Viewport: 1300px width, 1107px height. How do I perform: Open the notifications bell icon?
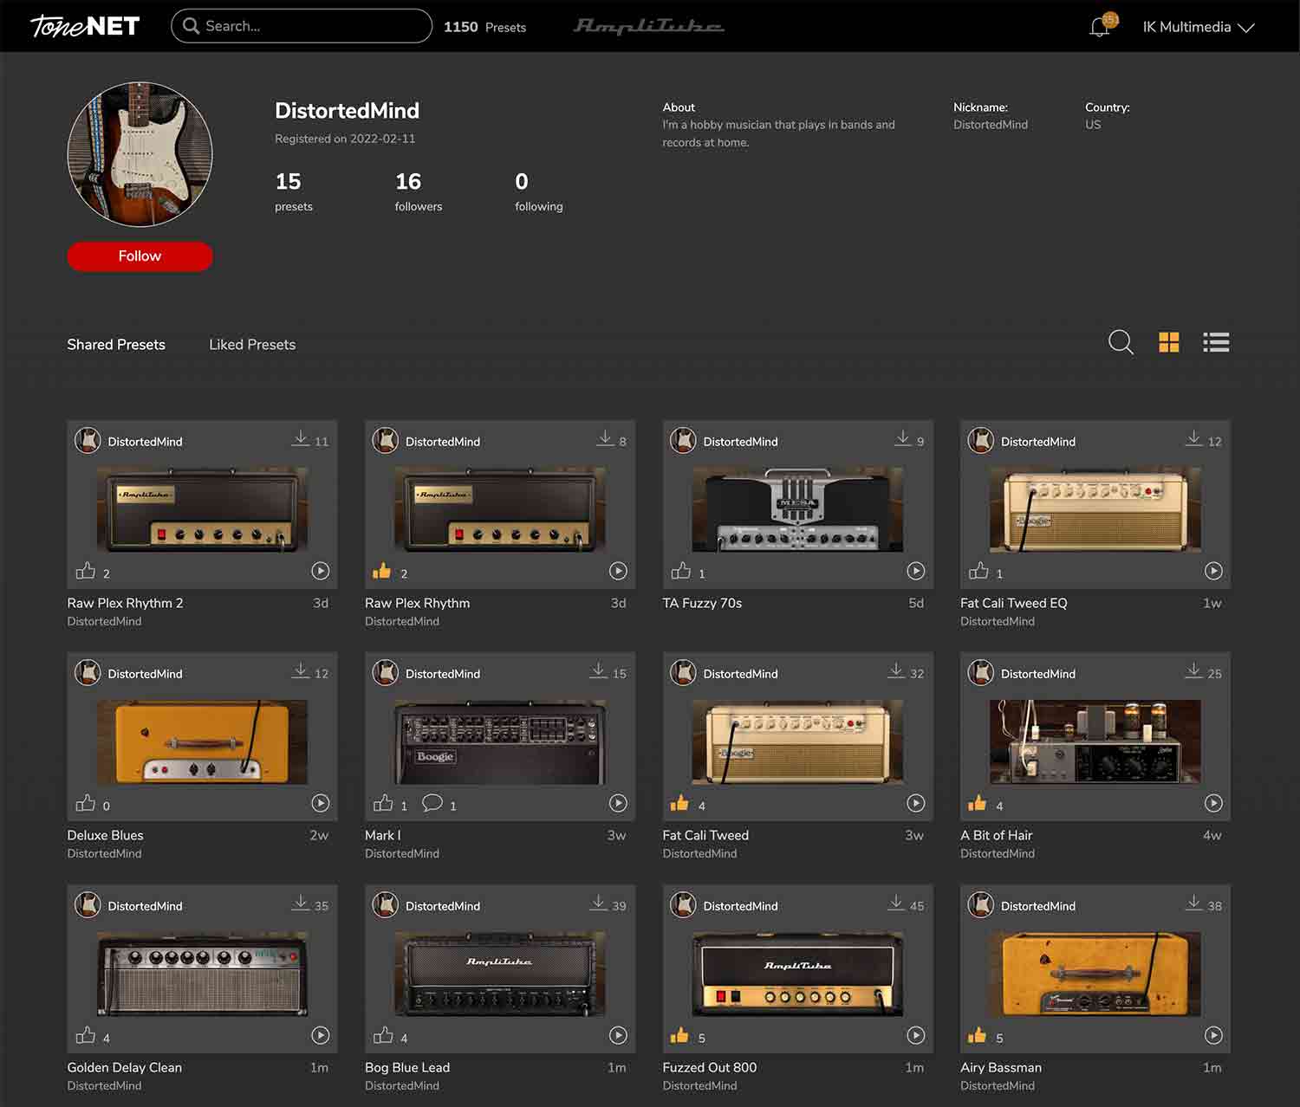(x=1099, y=27)
